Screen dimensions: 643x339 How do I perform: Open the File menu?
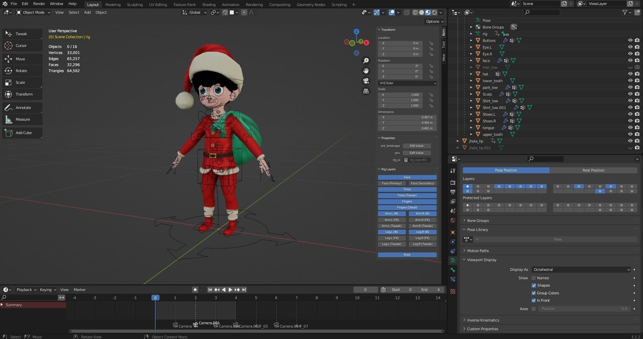[x=14, y=4]
